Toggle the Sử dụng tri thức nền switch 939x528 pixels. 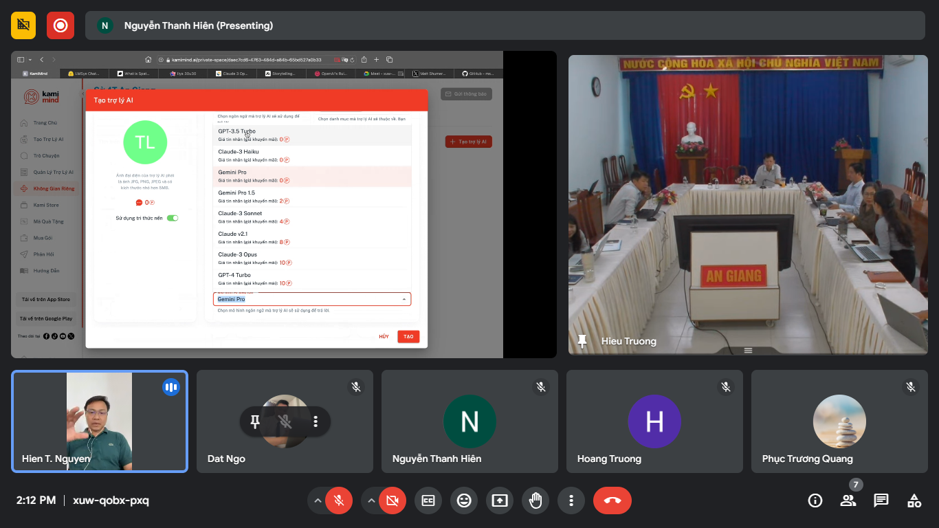(173, 218)
